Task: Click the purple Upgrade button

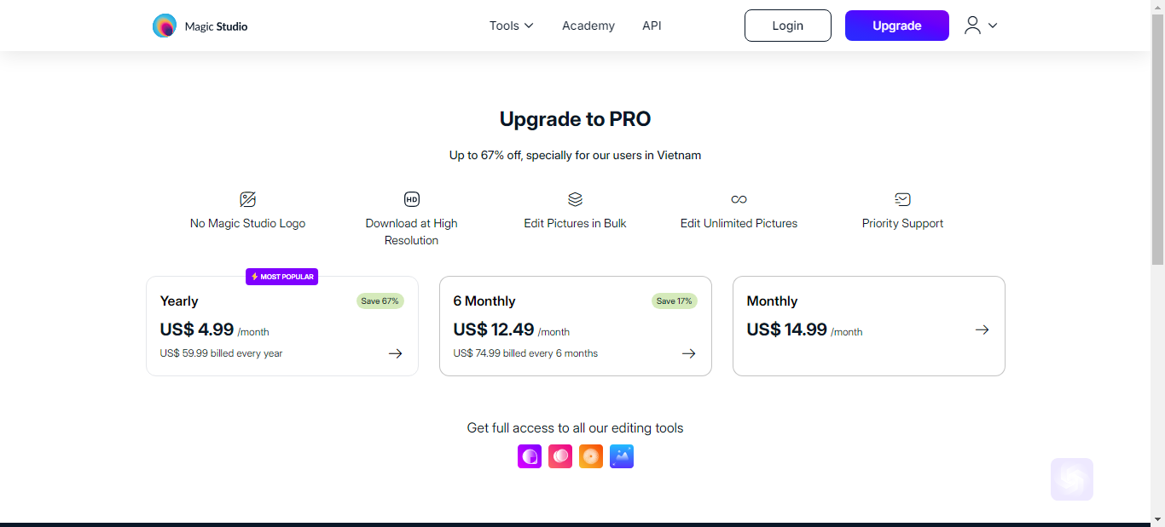Action: click(x=897, y=26)
